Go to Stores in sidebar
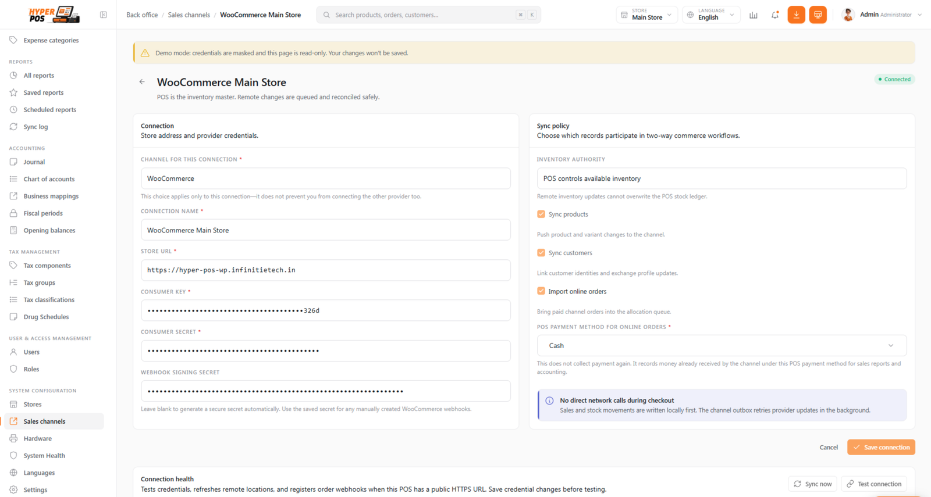The width and height of the screenshot is (931, 497). point(54,405)
